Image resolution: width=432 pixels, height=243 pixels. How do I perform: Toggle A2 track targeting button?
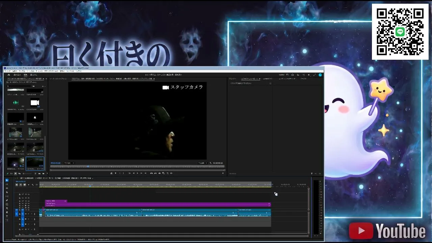tap(23, 219)
